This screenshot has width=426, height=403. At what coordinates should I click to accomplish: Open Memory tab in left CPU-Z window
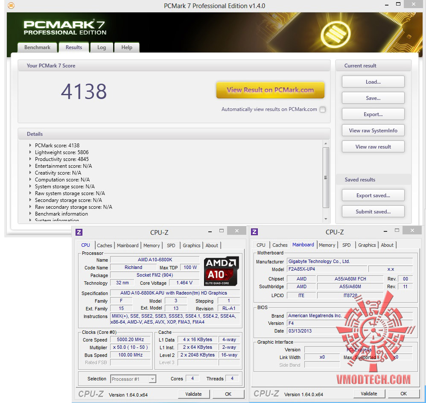152,245
